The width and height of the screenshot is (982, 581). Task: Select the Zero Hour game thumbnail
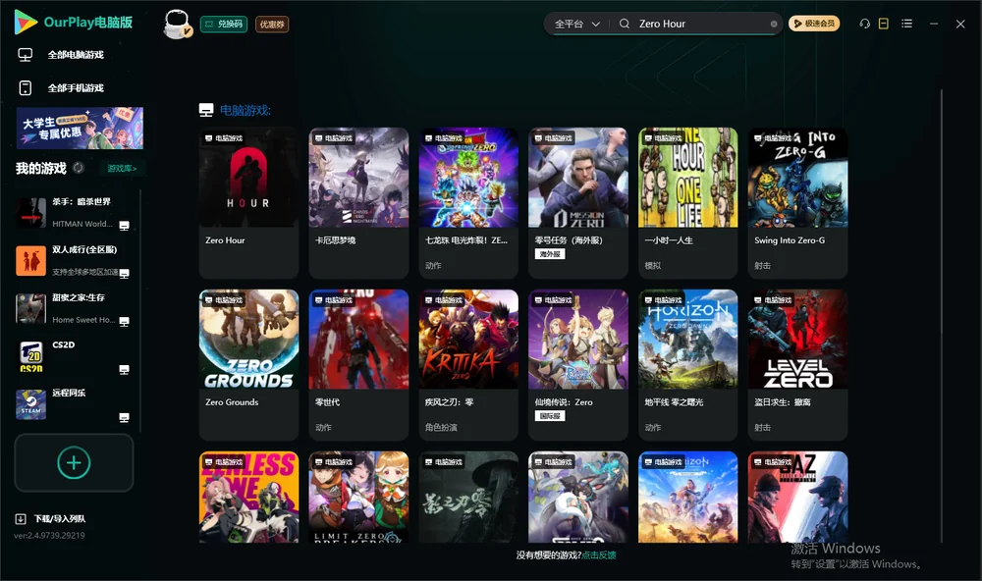coord(248,178)
